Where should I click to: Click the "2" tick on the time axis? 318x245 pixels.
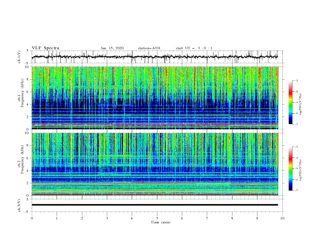click(x=82, y=218)
